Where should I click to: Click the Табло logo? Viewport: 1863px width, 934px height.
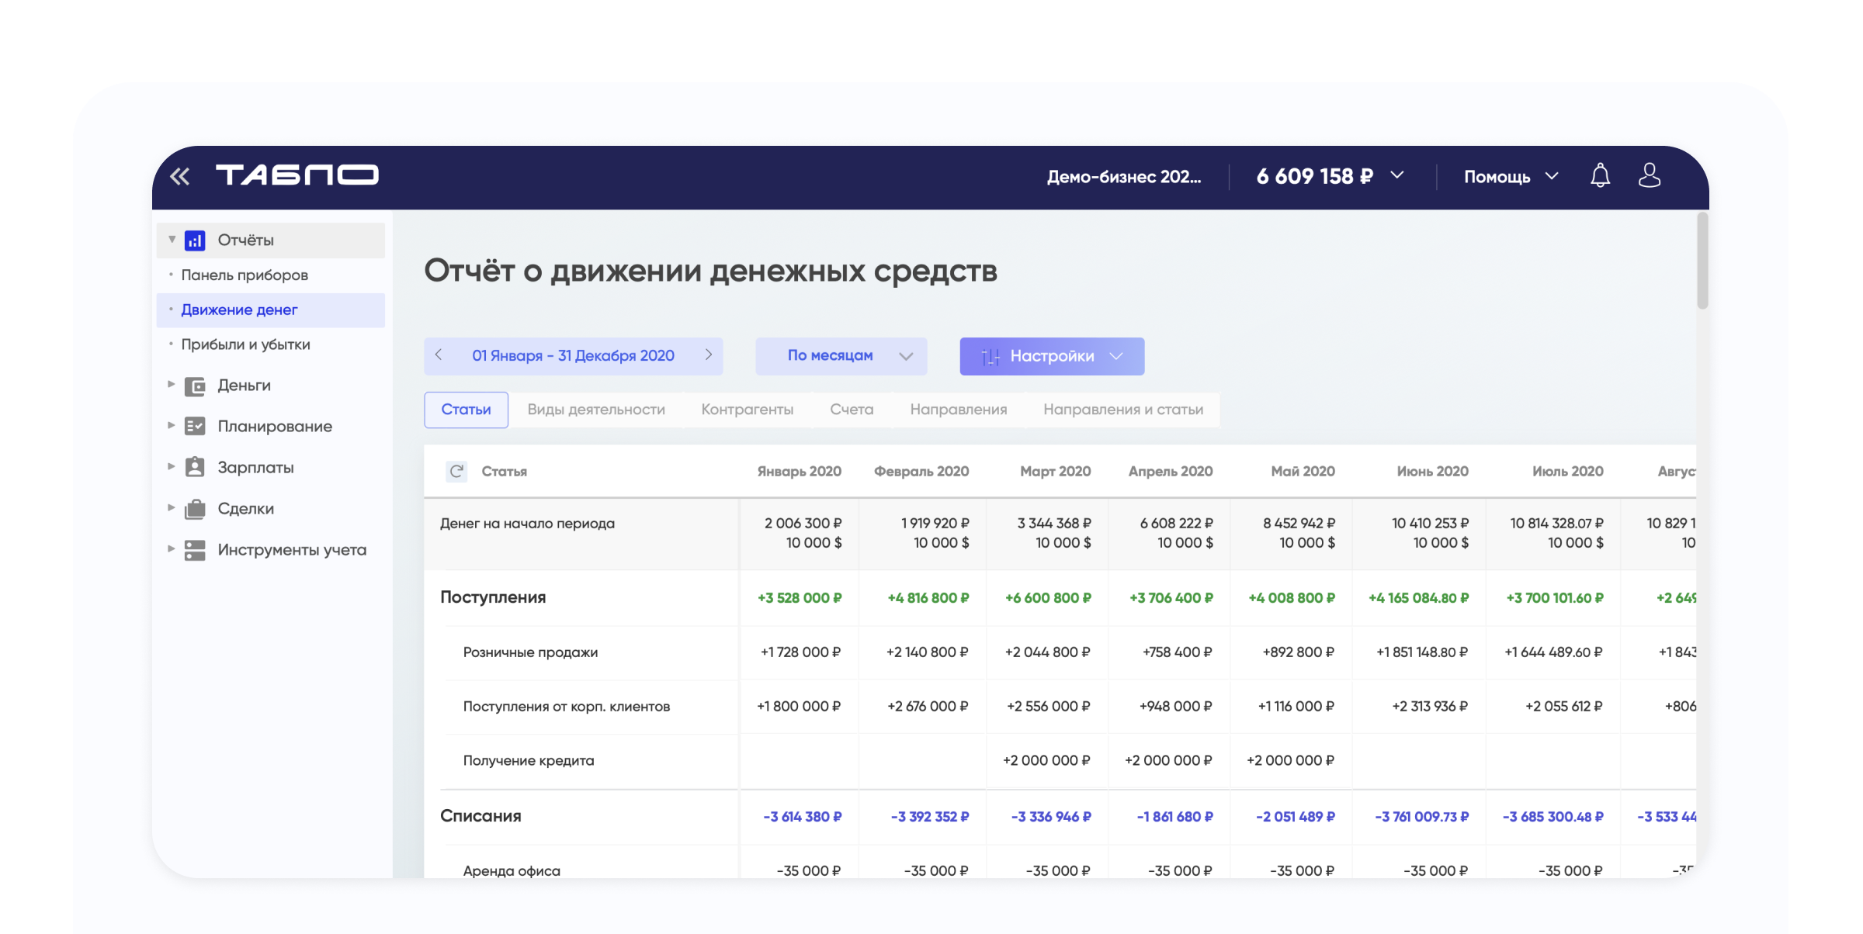click(x=297, y=175)
